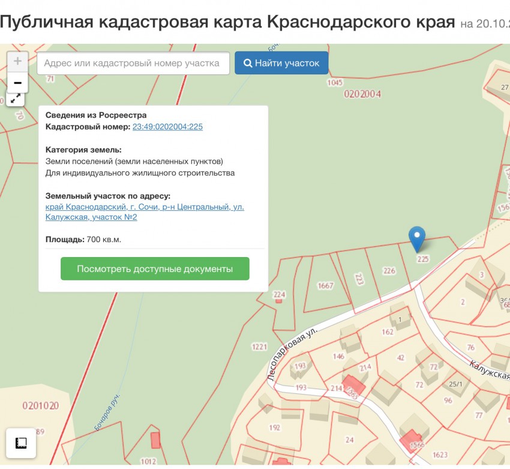Open the ruler measurement tool

click(x=21, y=443)
